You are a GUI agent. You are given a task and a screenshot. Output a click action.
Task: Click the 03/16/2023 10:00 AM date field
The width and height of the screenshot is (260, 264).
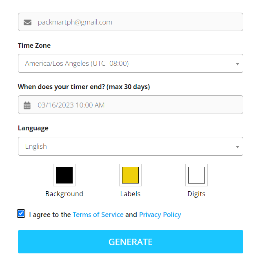tap(131, 105)
